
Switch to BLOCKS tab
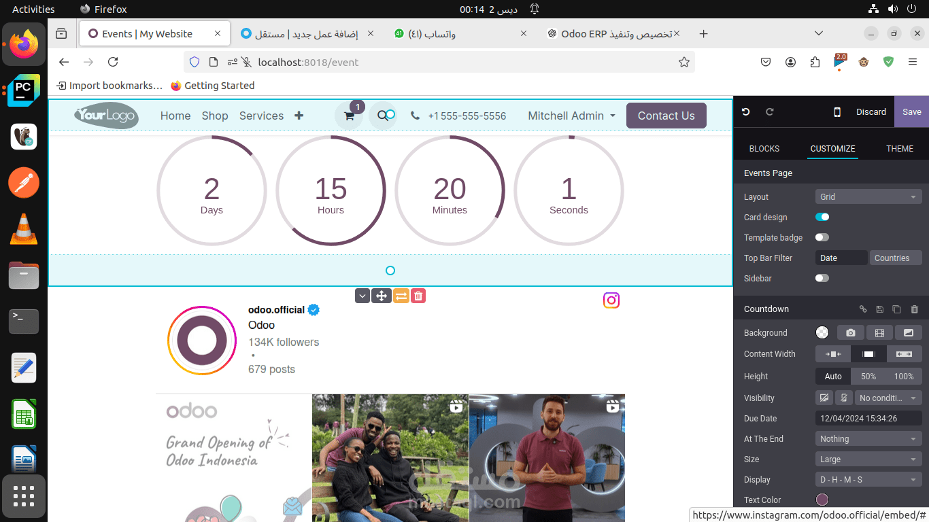tap(764, 148)
